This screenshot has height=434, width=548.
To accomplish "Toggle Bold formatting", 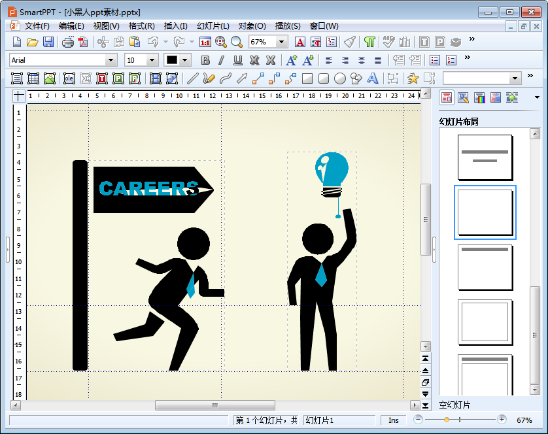I will 205,60.
